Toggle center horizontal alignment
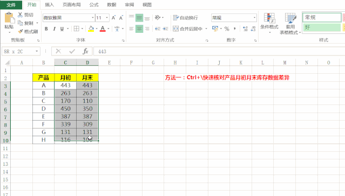Screen dimensions: 345x196 coord(139,29)
